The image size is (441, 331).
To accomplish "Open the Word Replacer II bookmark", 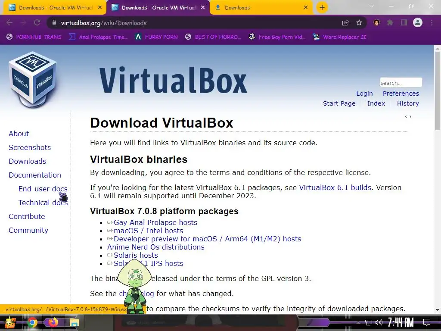I will (340, 37).
